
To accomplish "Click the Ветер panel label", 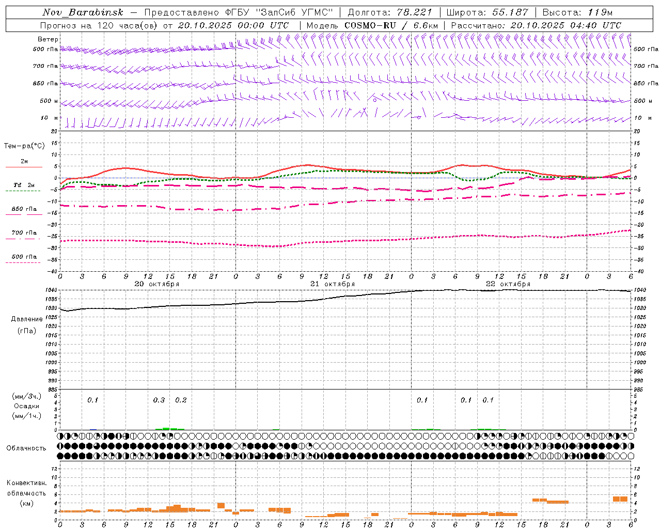I will [48, 39].
